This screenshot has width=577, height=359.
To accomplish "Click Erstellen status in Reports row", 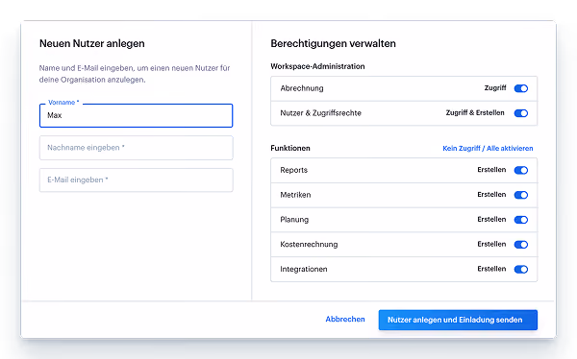I will [x=491, y=170].
